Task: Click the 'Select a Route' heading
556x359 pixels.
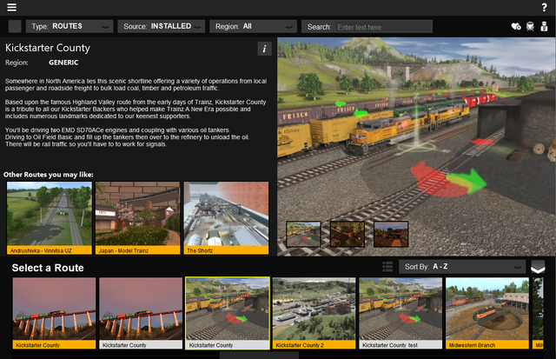Action: coord(48,268)
